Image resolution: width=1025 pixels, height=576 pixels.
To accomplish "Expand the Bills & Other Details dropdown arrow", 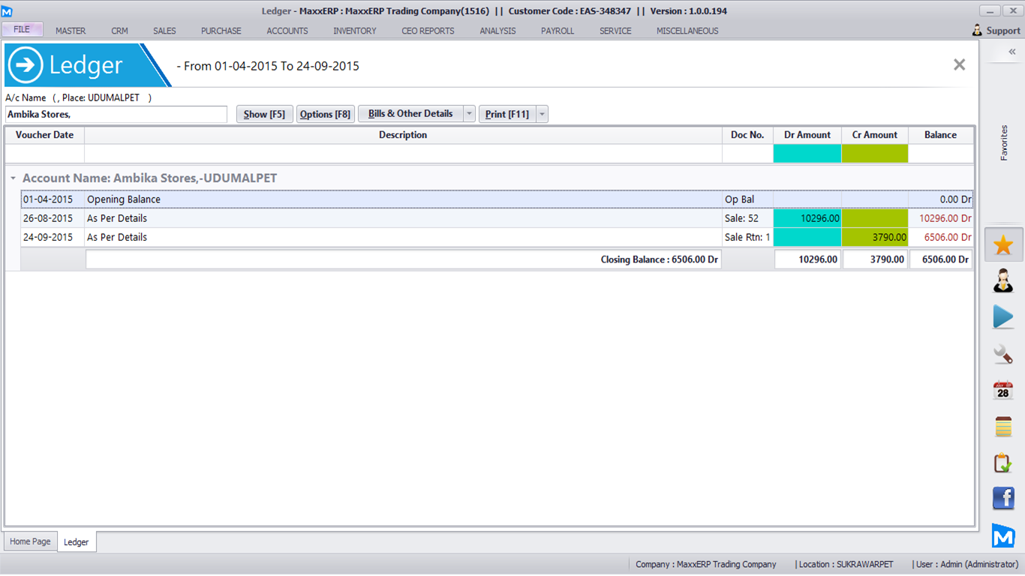I will click(470, 114).
